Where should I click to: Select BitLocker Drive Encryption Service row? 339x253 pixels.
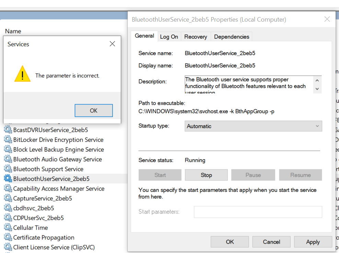[58, 140]
